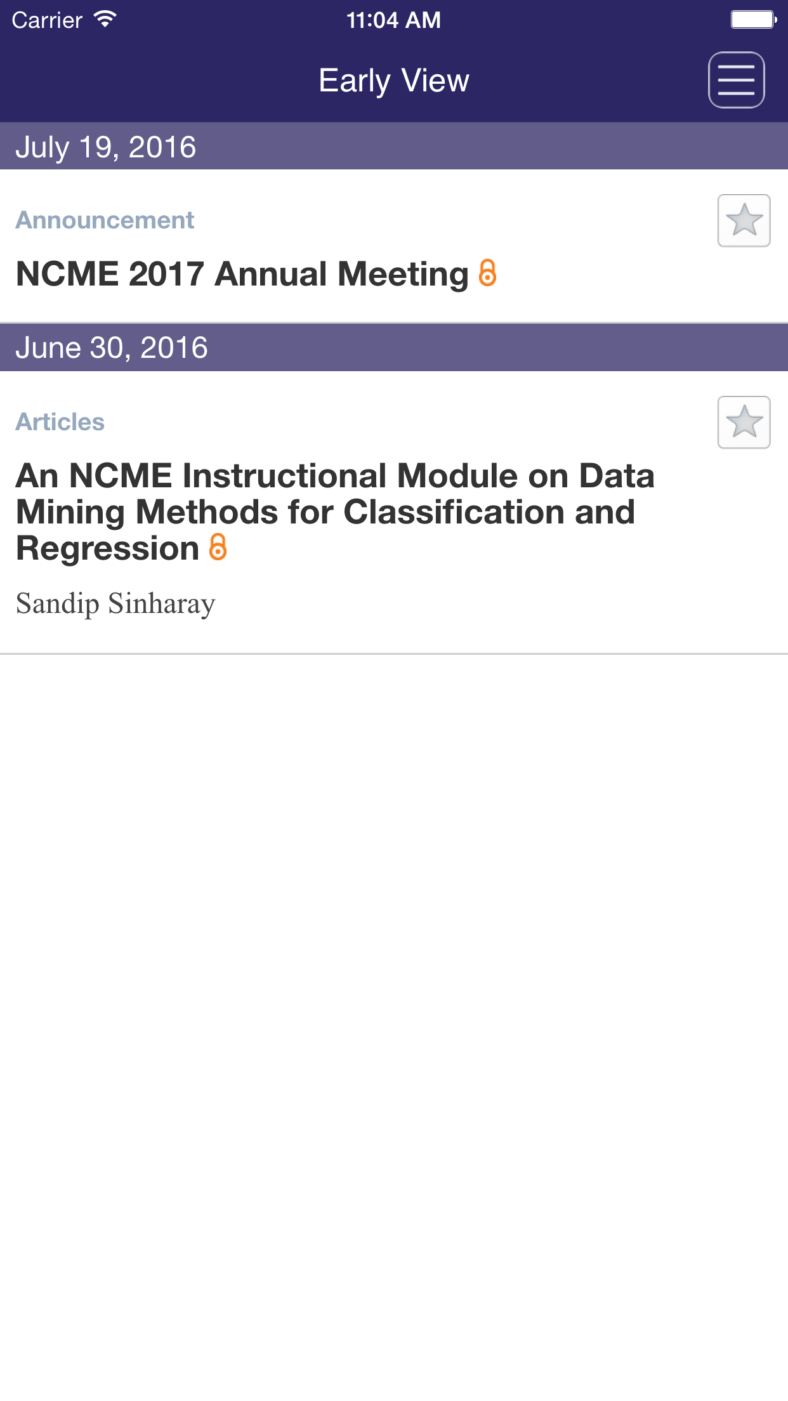
Task: Click empty white area below the article list
Action: click(393, 1015)
